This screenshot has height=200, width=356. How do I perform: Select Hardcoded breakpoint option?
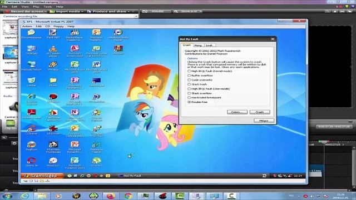click(189, 98)
